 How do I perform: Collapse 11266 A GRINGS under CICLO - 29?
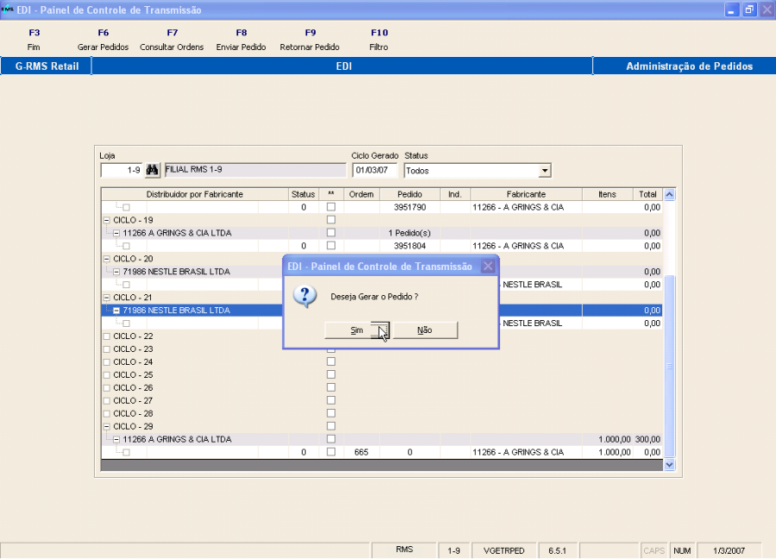116,439
